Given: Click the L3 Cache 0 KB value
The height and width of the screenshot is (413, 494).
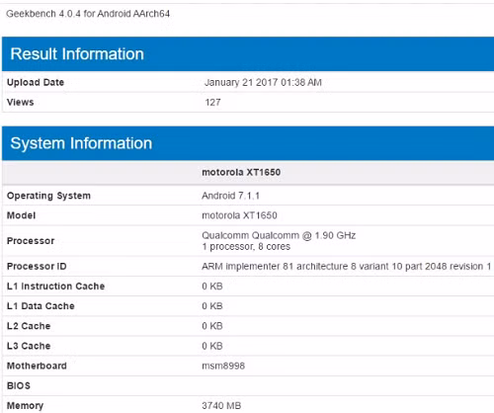Looking at the screenshot, I should [212, 346].
